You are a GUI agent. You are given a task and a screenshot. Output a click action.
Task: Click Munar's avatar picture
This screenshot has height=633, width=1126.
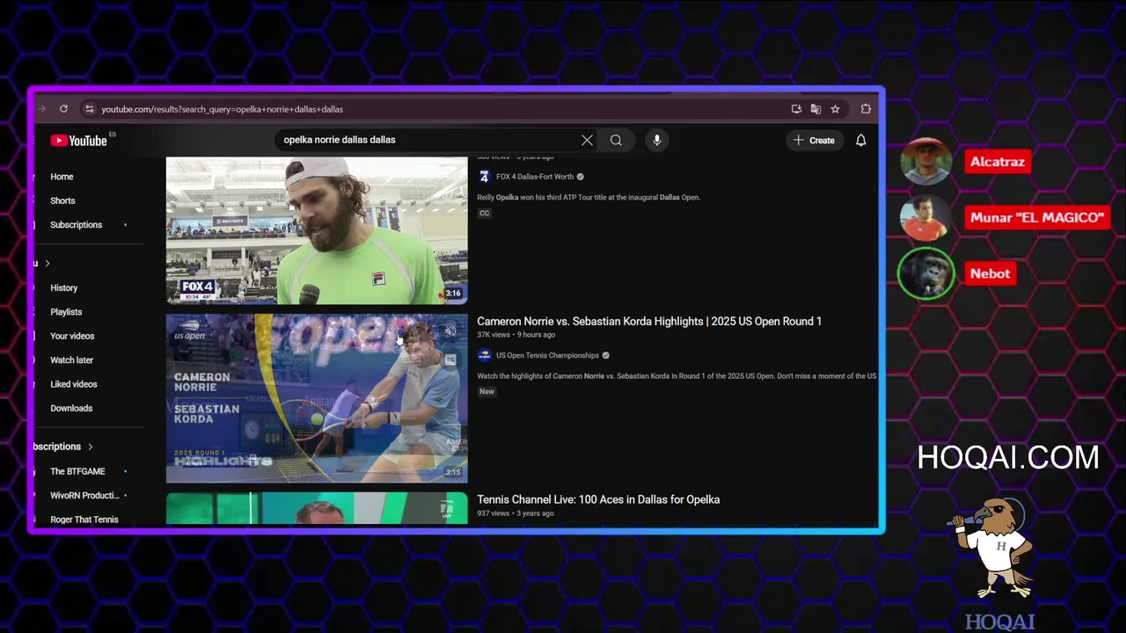[x=925, y=217]
